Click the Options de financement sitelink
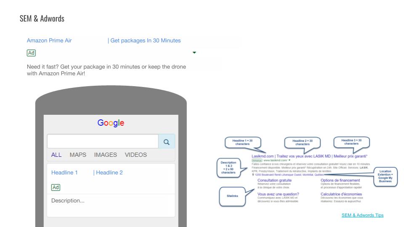 [x=340, y=180]
